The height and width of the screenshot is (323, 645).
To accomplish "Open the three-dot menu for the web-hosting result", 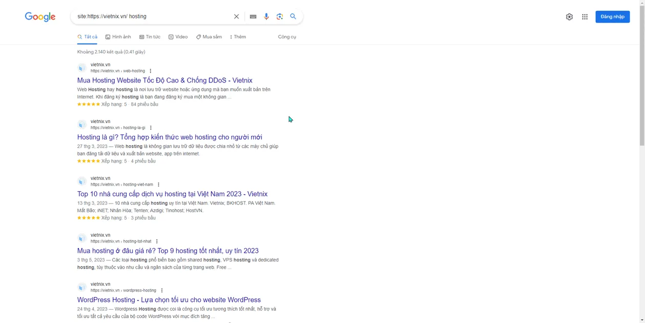I will click(150, 71).
